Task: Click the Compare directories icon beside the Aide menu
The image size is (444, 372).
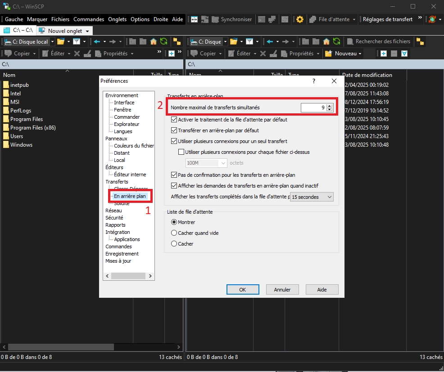Action: [x=194, y=19]
